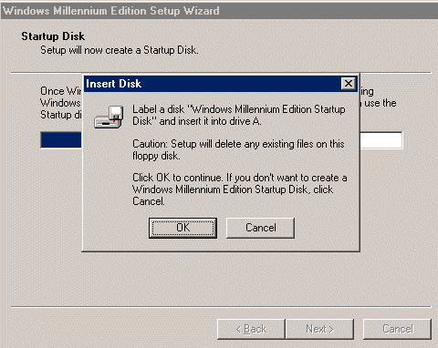Click the Windows Millennium Edition Setup Wizard title
Image resolution: width=438 pixels, height=348 pixels.
click(x=111, y=11)
